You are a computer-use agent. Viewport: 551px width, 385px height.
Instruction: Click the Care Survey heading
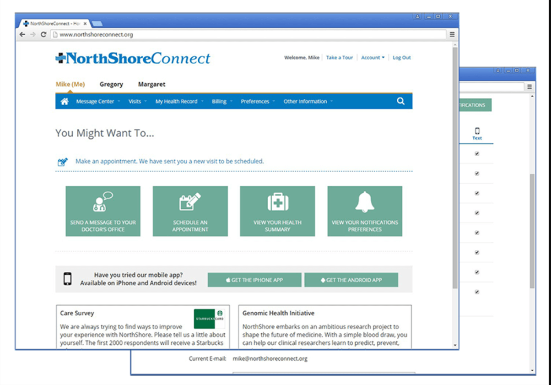pos(77,313)
